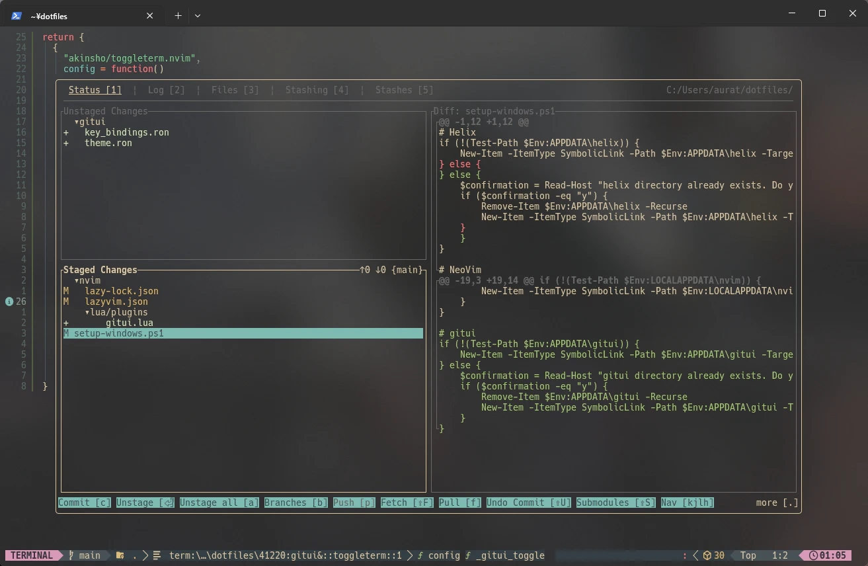Open Branches [b] command
The width and height of the screenshot is (868, 566).
pyautogui.click(x=296, y=503)
